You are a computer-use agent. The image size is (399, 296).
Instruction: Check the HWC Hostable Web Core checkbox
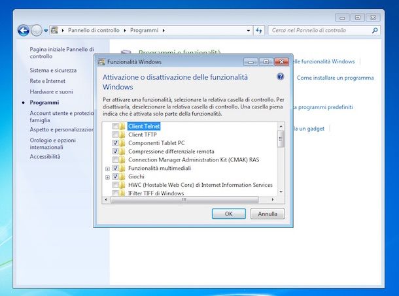[115, 185]
